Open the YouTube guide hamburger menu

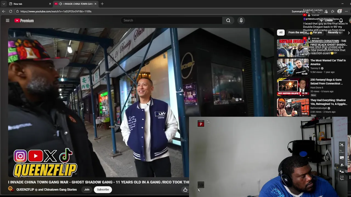click(8, 21)
